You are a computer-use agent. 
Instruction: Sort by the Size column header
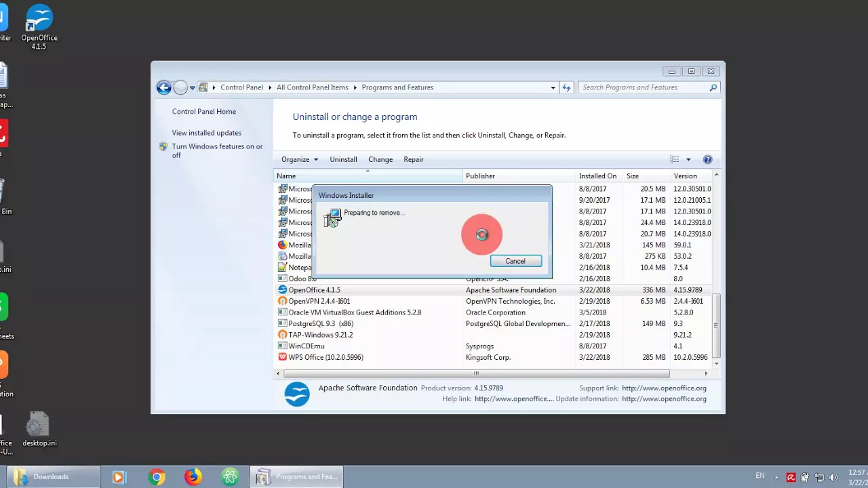coord(646,176)
